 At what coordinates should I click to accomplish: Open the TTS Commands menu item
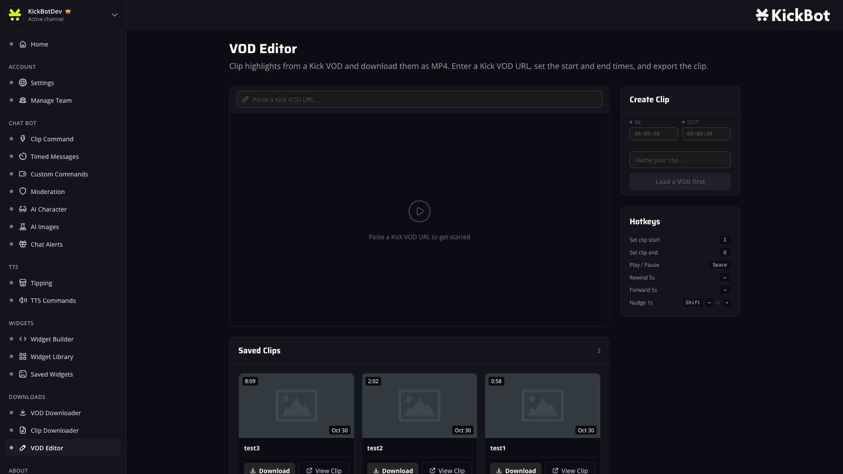click(x=63, y=301)
